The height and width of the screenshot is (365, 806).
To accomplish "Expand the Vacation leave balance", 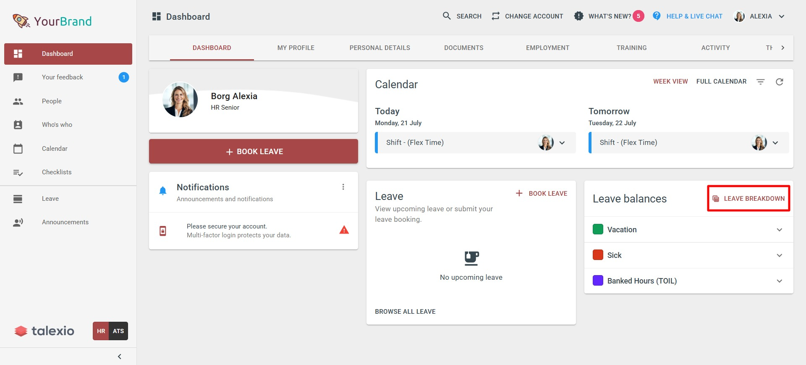I will click(779, 230).
